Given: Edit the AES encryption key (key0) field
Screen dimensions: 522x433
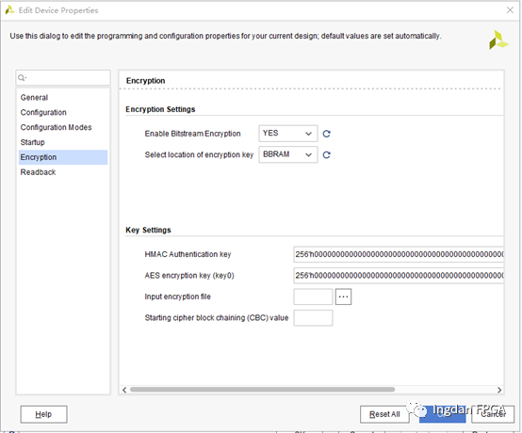Looking at the screenshot, I should pos(399,276).
